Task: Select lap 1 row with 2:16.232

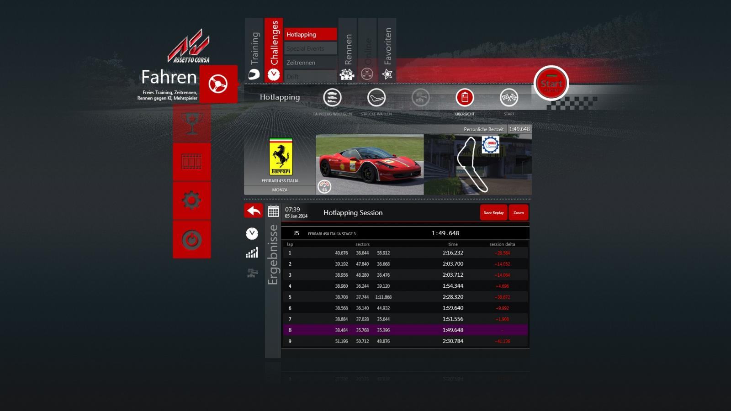Action: click(405, 253)
